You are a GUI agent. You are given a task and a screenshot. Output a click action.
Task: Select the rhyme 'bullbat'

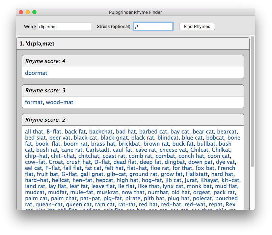point(206,144)
